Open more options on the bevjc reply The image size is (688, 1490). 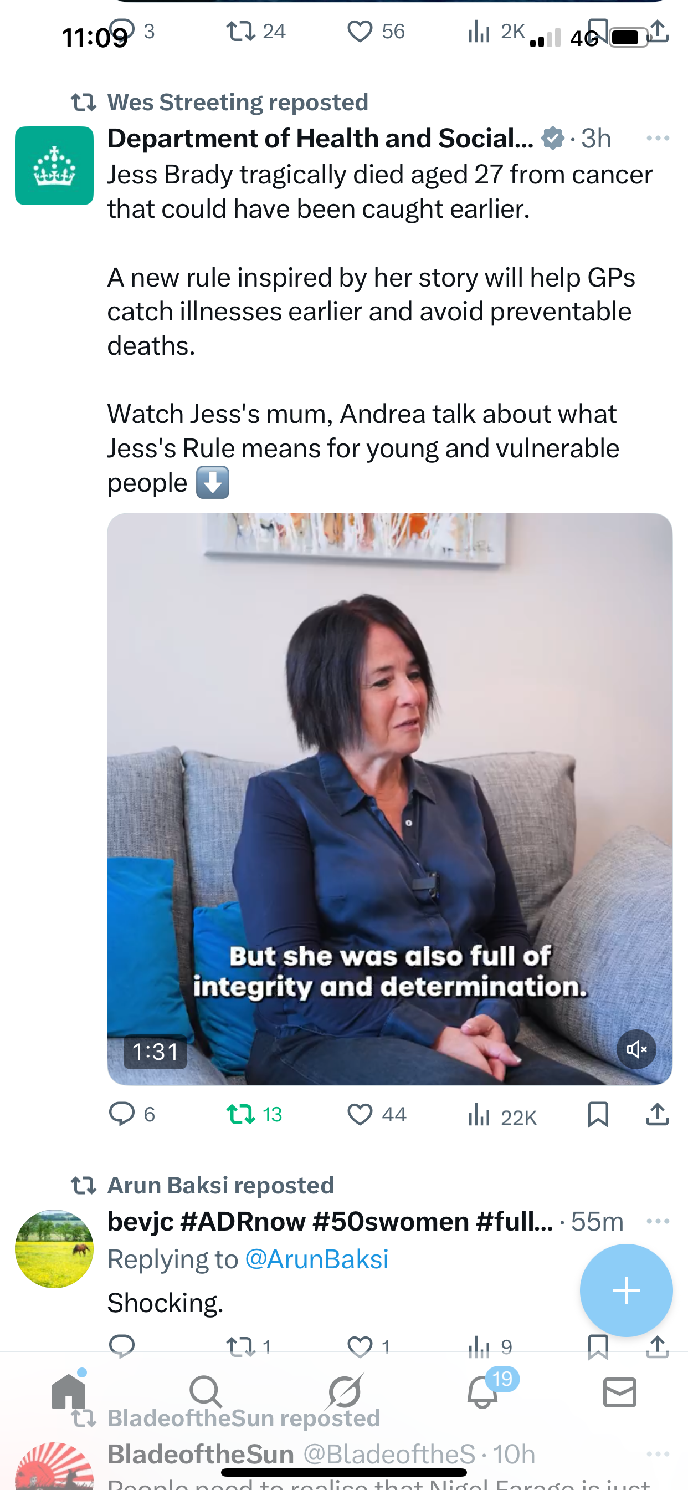click(658, 1221)
